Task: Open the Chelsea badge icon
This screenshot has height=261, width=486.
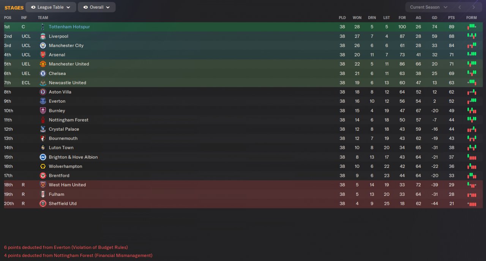Action: [43, 73]
